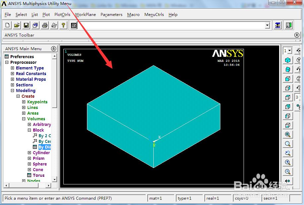Click the New Analysis toolbar icon
This screenshot has width=304, height=205.
8,25
